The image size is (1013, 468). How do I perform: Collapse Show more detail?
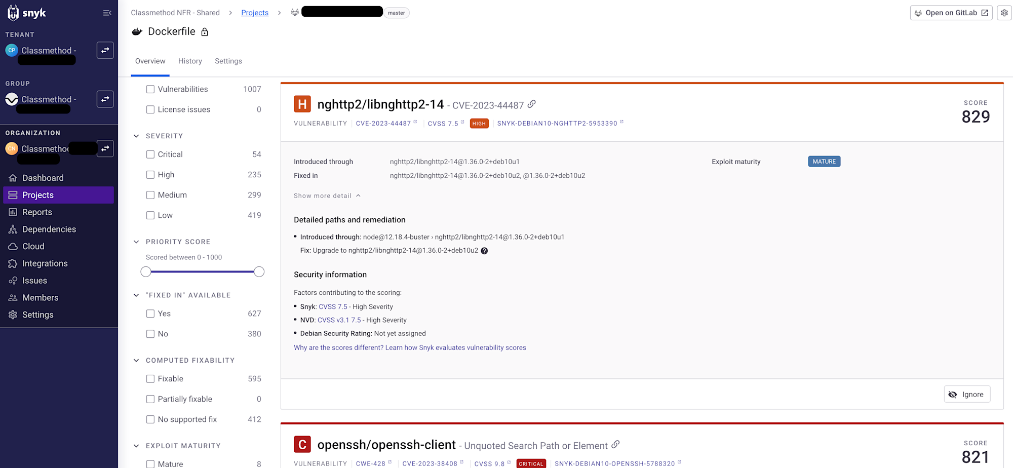pos(327,196)
